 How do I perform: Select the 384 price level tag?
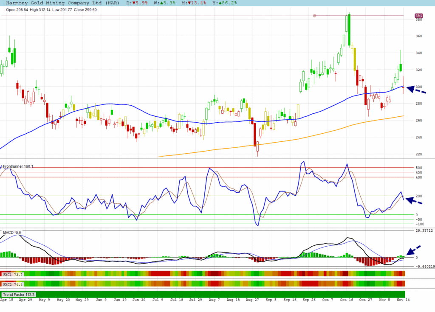(418, 16)
